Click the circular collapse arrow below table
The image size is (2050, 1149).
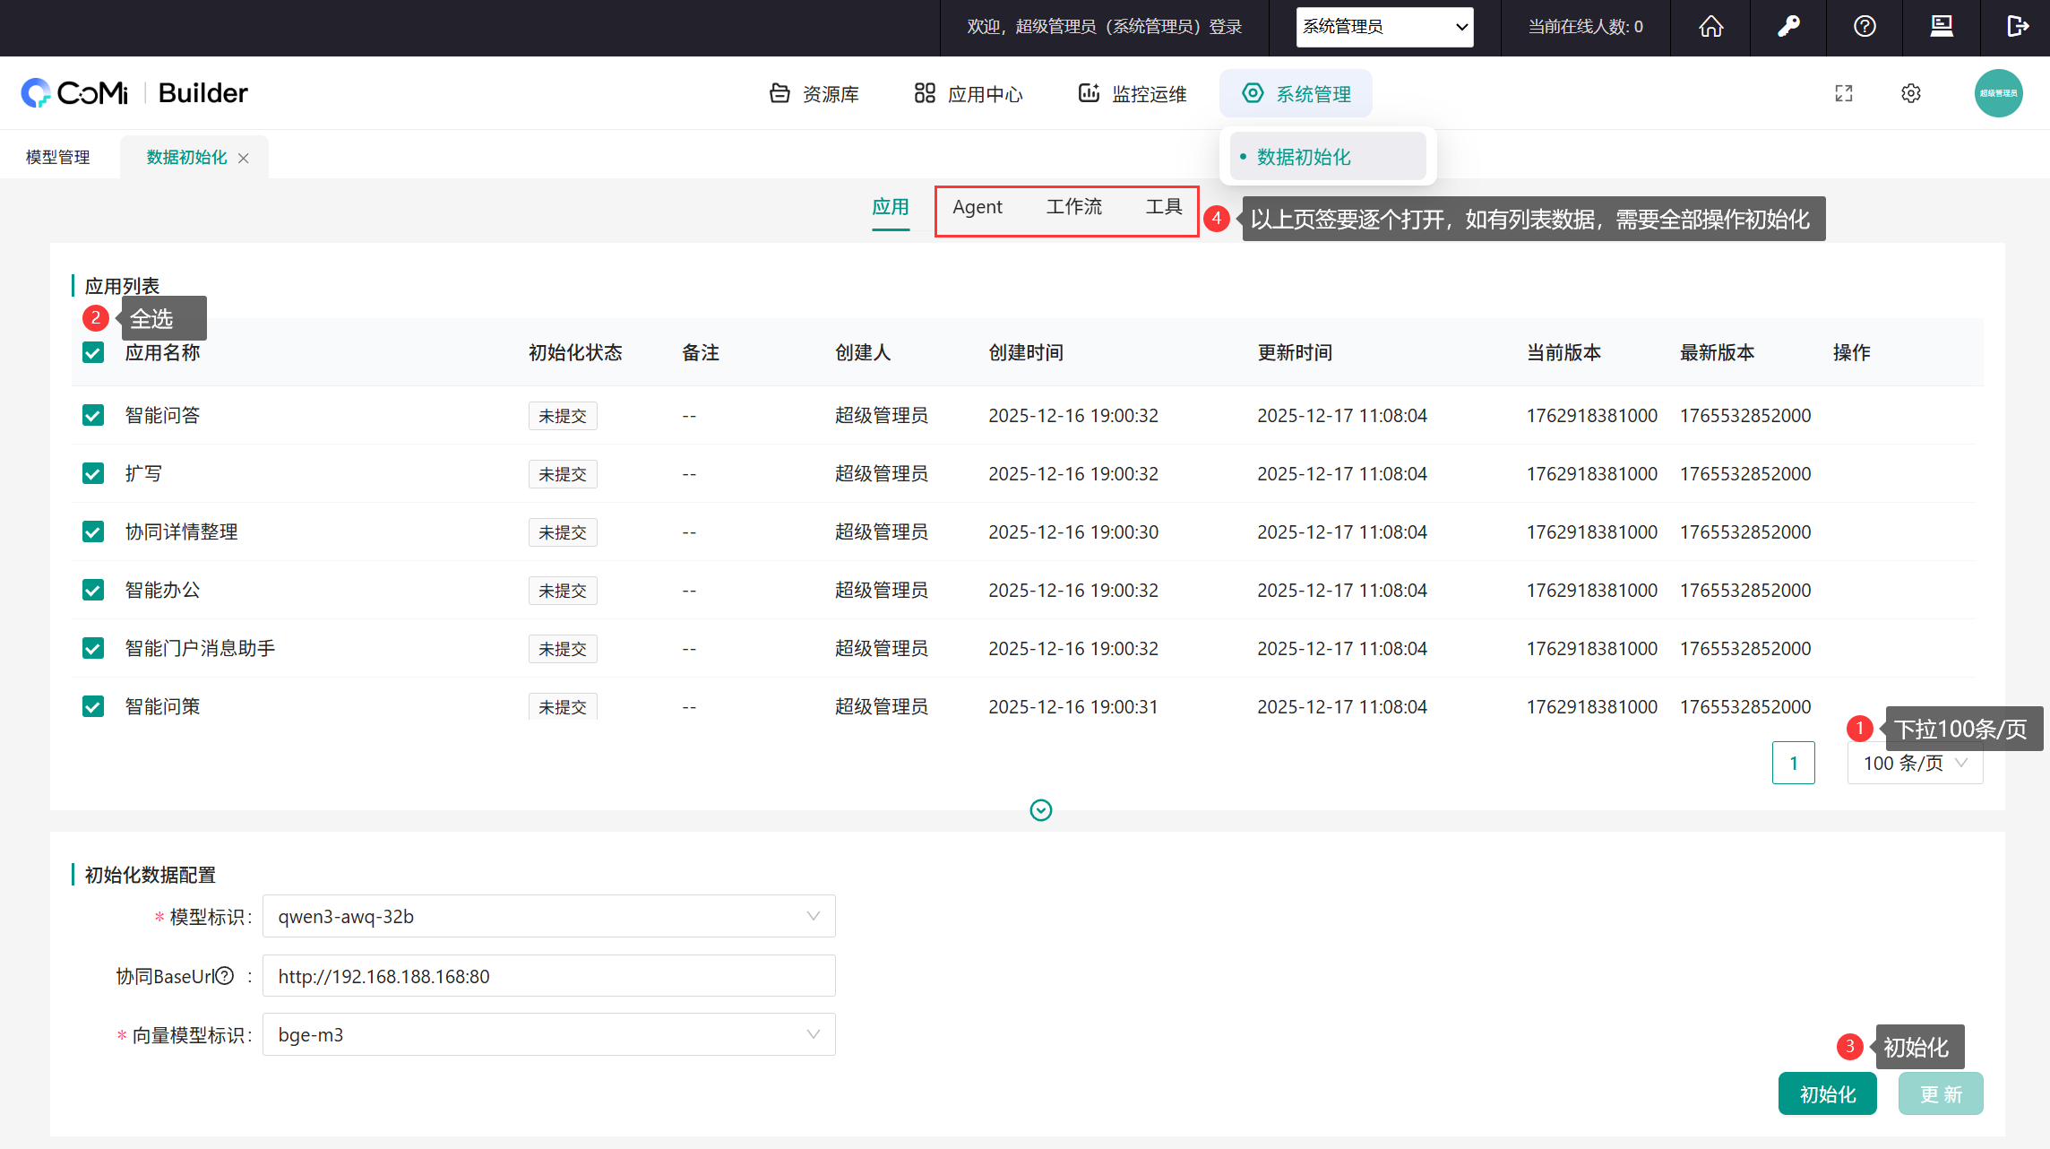[x=1040, y=810]
